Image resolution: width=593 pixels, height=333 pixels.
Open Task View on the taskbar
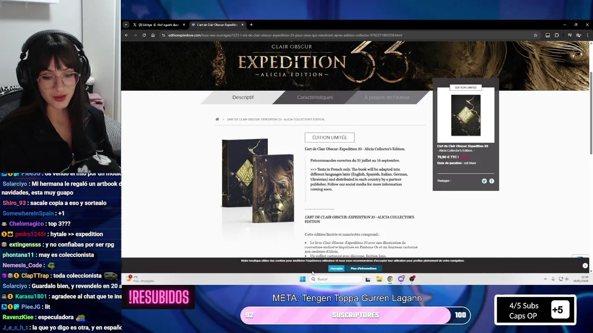368,279
